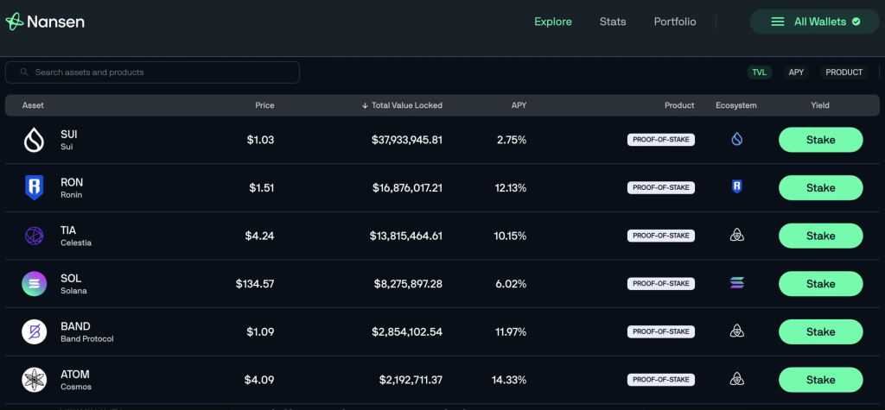This screenshot has width=885, height=410.
Task: Click the PROOF-OF-STAKE tag for SUI
Action: pos(661,140)
